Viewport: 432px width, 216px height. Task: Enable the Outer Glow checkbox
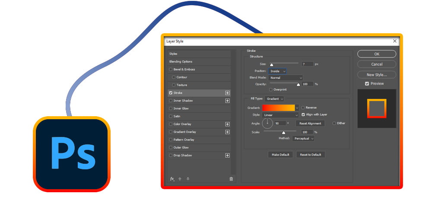click(171, 147)
